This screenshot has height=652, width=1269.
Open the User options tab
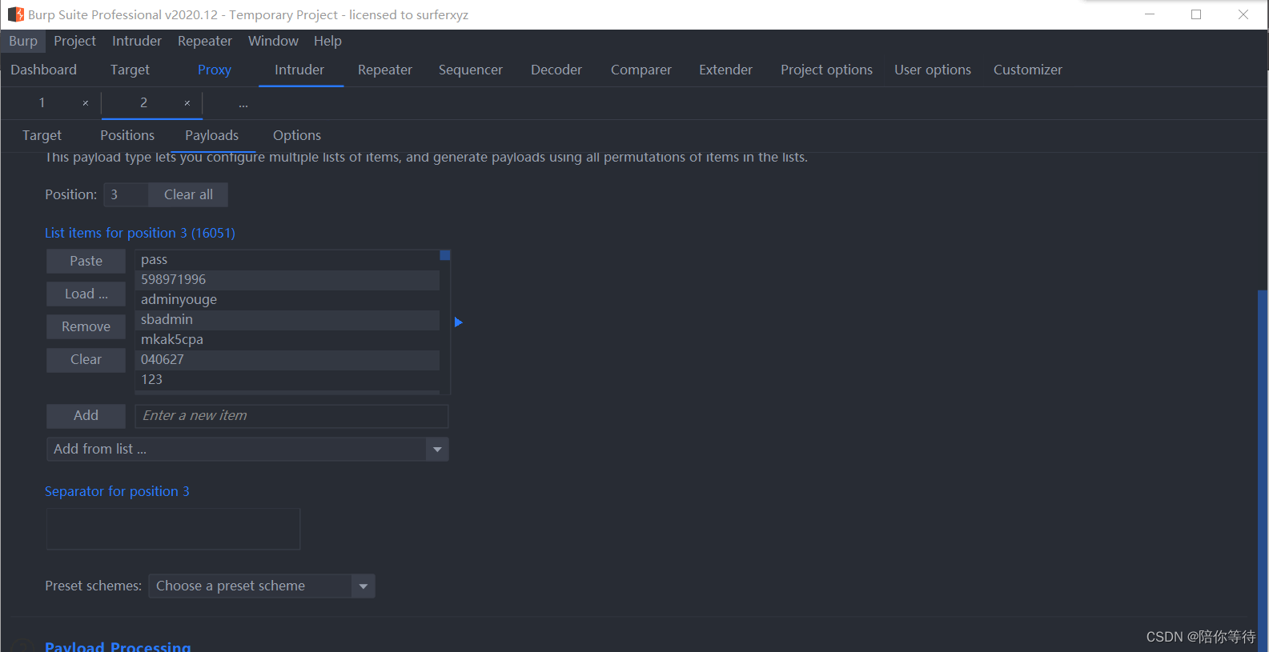(x=933, y=70)
